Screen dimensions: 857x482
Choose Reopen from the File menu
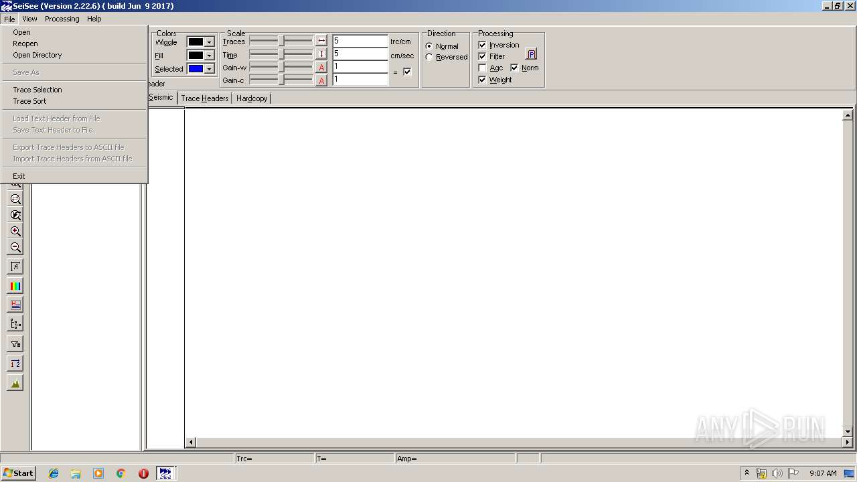(x=74, y=44)
